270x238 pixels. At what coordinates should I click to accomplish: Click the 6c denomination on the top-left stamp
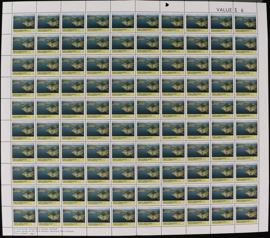tap(32, 30)
